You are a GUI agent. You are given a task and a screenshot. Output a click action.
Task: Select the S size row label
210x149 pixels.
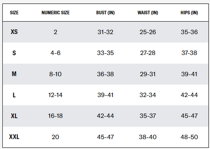click(x=14, y=53)
